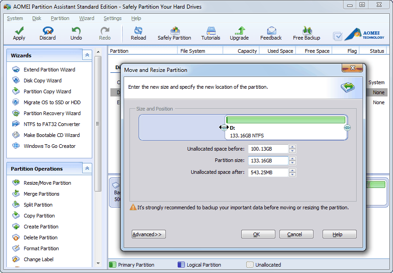This screenshot has width=393, height=273.
Task: Open the System menu
Action: 15,18
